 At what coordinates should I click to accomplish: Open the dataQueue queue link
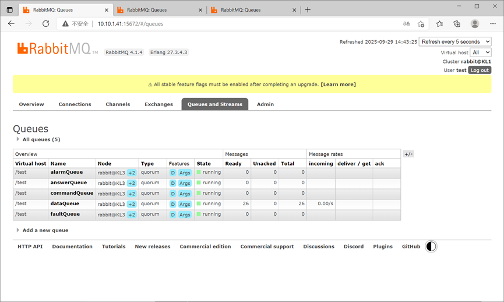coord(65,203)
